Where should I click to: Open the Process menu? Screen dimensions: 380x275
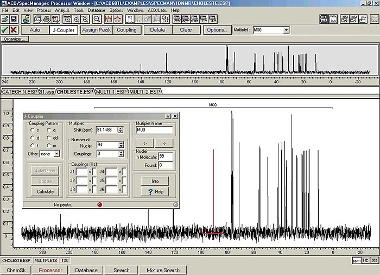click(43, 10)
